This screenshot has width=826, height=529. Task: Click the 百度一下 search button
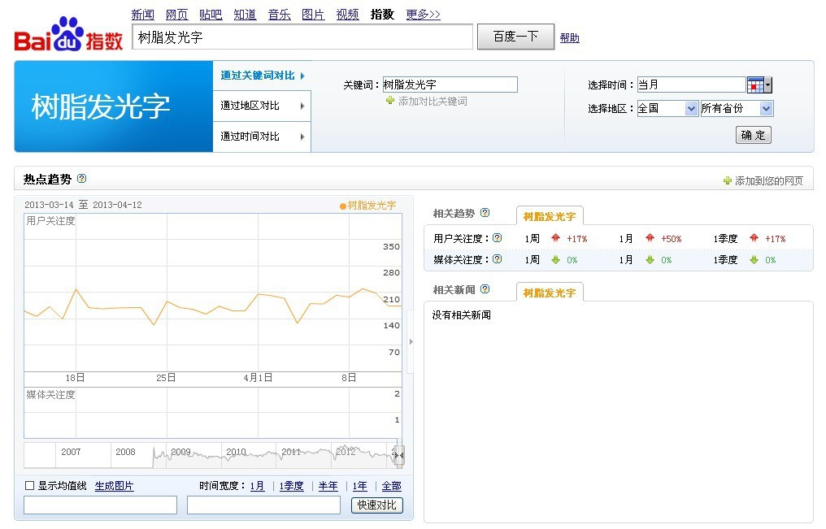[x=515, y=37]
